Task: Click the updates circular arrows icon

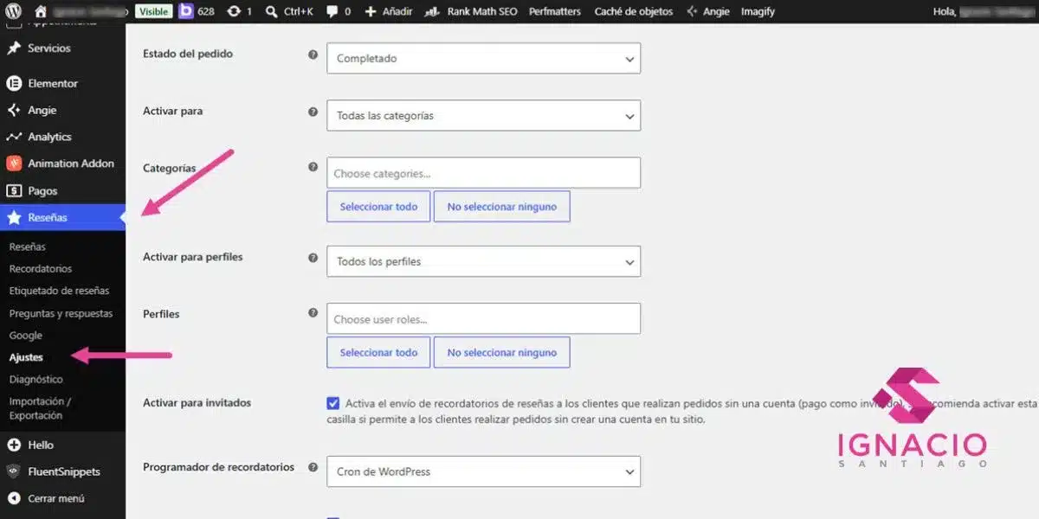Action: coord(234,11)
